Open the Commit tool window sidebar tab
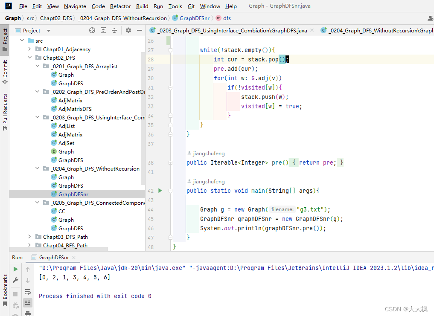The width and height of the screenshot is (434, 316). tap(5, 72)
